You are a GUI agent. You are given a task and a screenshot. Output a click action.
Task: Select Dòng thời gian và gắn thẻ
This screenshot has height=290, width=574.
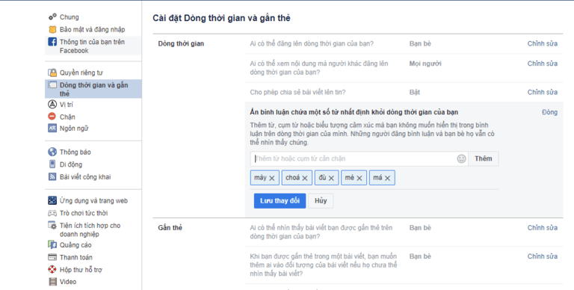pyautogui.click(x=93, y=89)
